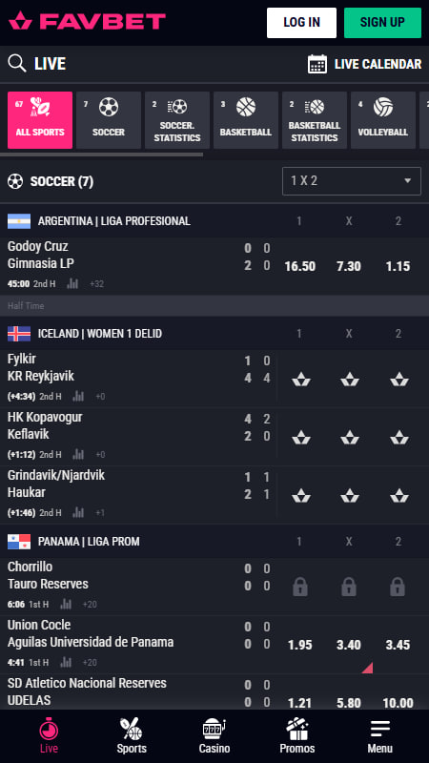This screenshot has width=429, height=763.
Task: Open the search magnifier icon
Action: (x=17, y=64)
